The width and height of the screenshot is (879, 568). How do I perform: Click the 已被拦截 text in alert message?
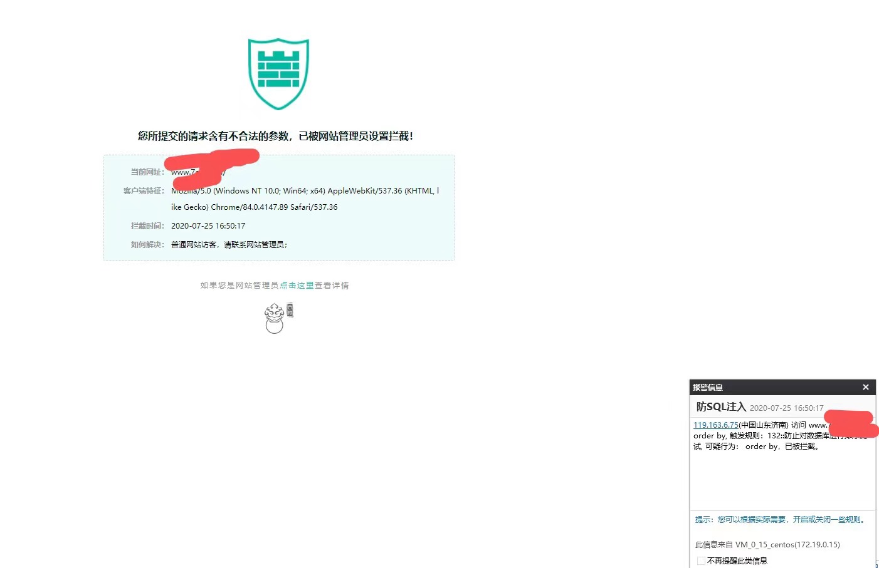tap(802, 447)
